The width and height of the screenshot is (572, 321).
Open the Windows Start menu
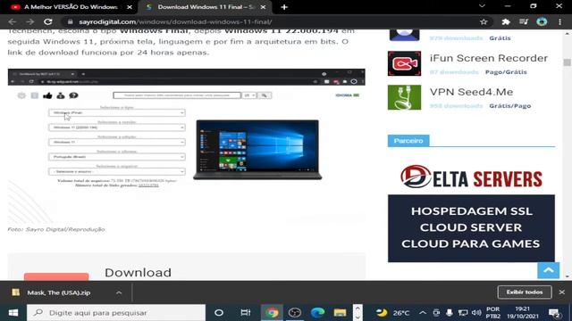click(x=13, y=313)
